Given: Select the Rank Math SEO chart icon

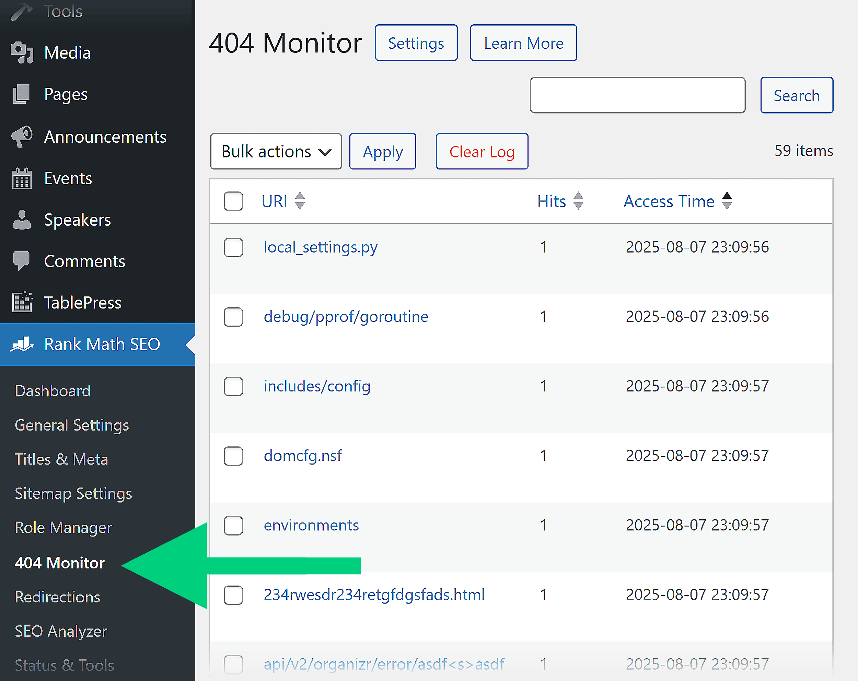Looking at the screenshot, I should tap(23, 344).
